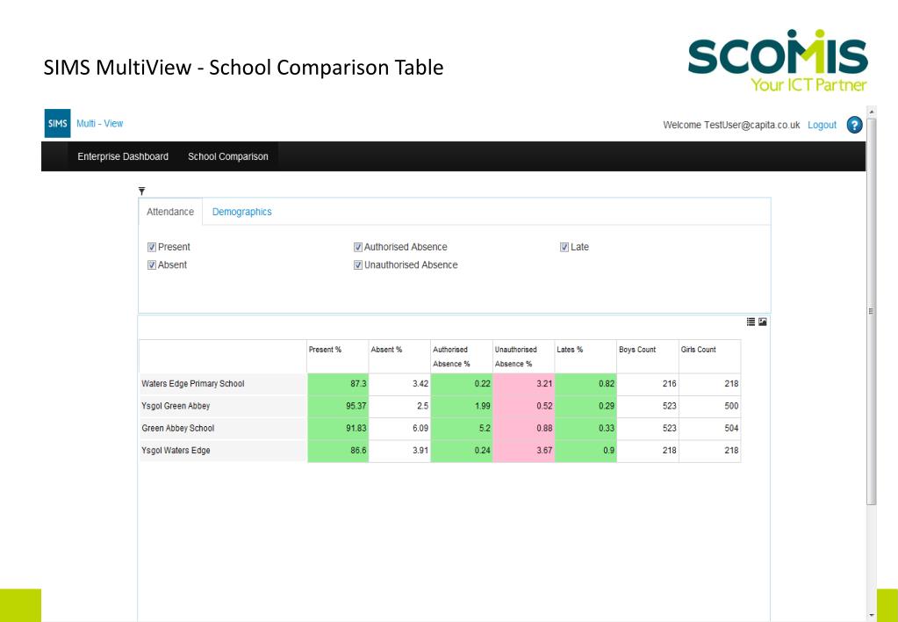
Task: Click the Present % column header
Action: 337,357
